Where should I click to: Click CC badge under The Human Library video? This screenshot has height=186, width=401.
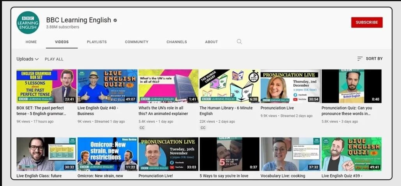203,128
